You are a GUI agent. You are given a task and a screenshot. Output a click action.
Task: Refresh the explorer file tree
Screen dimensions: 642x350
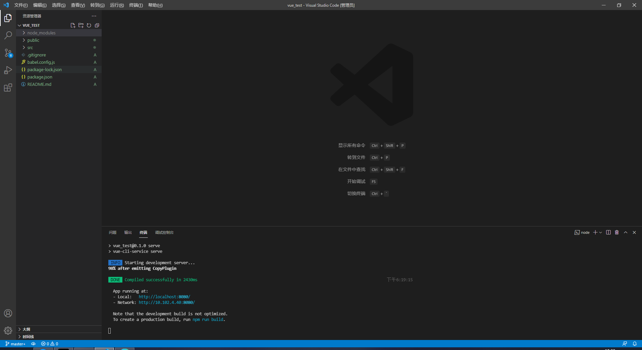point(89,25)
